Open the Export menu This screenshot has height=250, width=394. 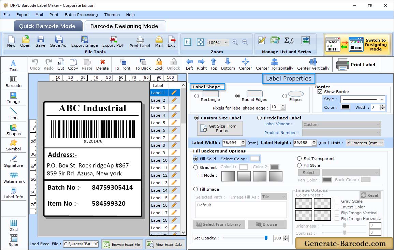(x=23, y=15)
